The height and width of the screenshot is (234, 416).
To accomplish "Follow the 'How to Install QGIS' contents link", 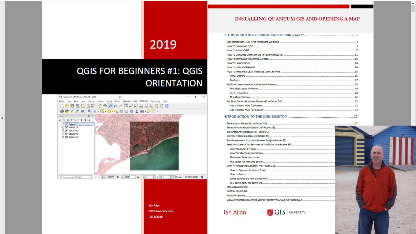I will pyautogui.click(x=238, y=50).
